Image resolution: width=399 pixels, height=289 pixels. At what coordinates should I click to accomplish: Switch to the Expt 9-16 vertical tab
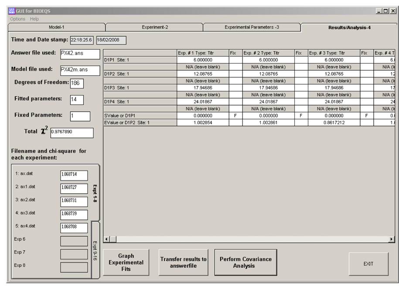pos(95,249)
